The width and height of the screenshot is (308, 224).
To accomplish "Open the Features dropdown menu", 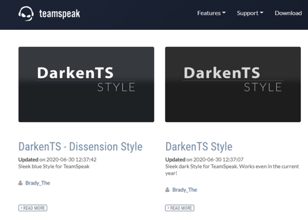I will tap(211, 13).
